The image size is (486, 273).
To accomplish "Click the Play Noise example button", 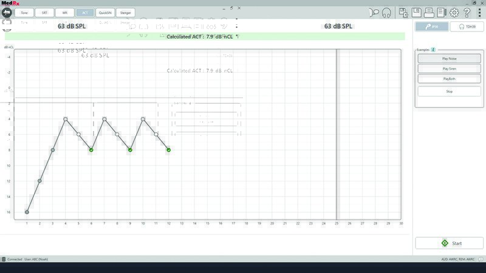I will 449,58.
